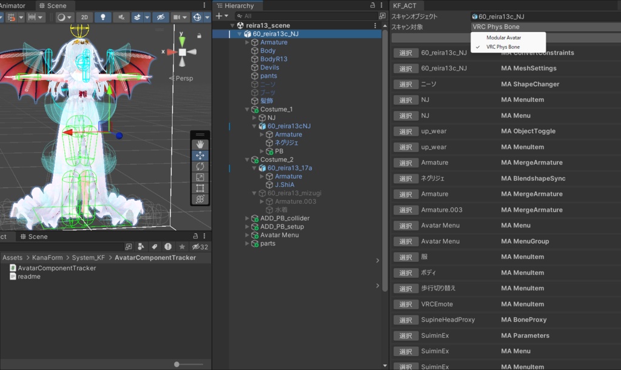Open gizmos dropdown arrow at toolbar end
Viewport: 621px width, 370px height.
[x=207, y=17]
